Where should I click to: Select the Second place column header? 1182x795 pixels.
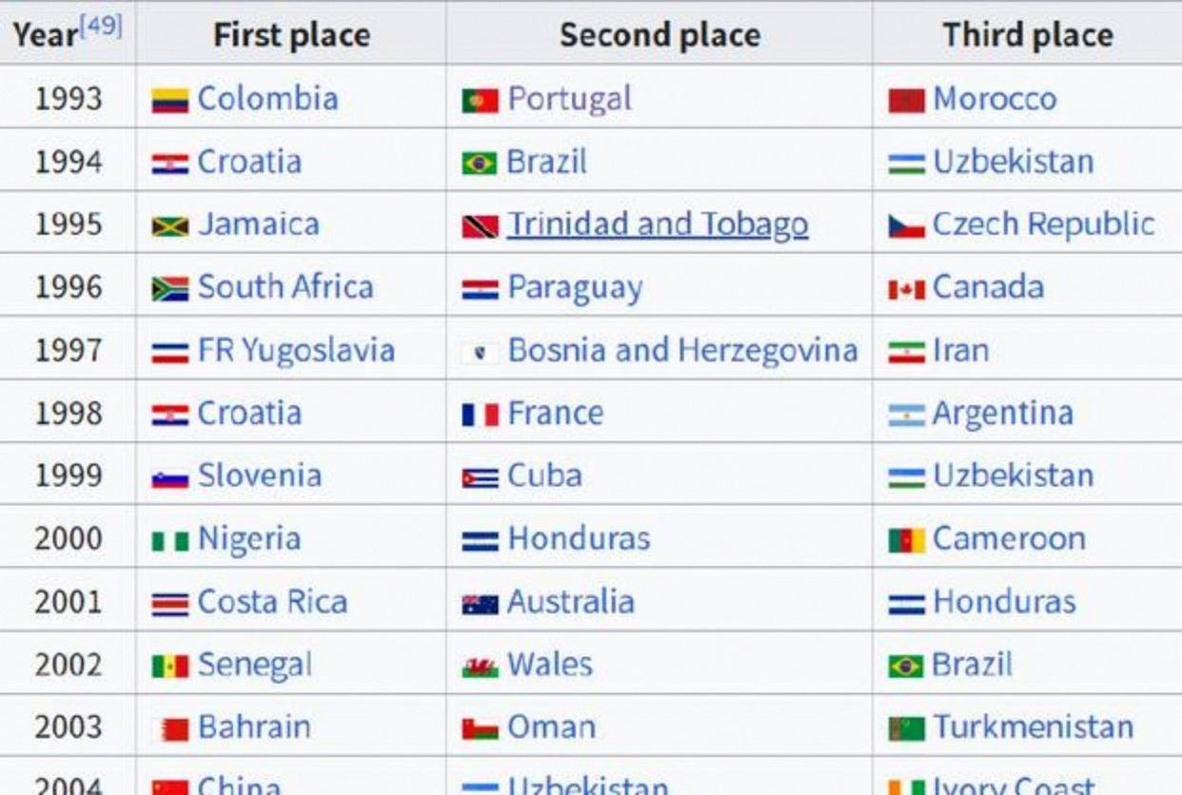point(660,35)
